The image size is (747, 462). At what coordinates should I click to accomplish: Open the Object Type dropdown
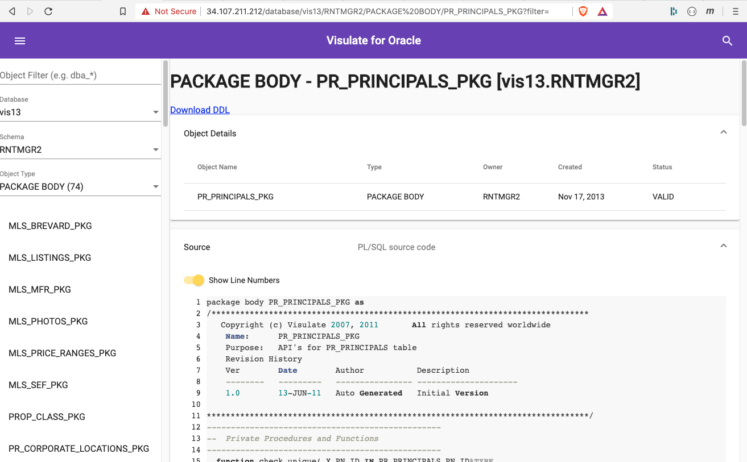[80, 187]
